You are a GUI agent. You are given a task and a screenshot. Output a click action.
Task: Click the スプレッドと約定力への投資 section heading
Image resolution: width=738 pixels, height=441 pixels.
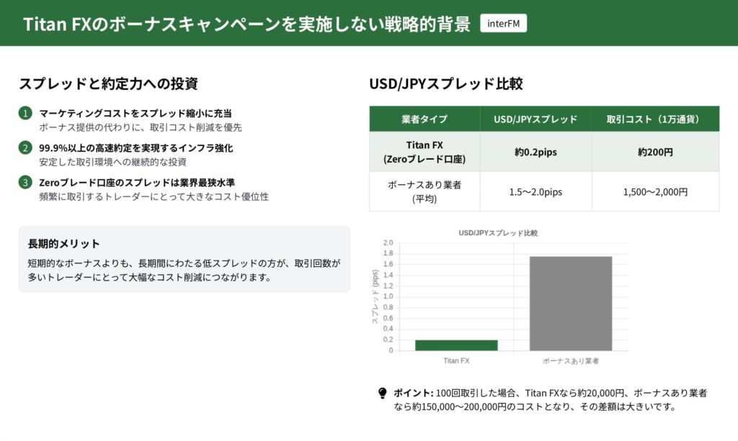108,83
